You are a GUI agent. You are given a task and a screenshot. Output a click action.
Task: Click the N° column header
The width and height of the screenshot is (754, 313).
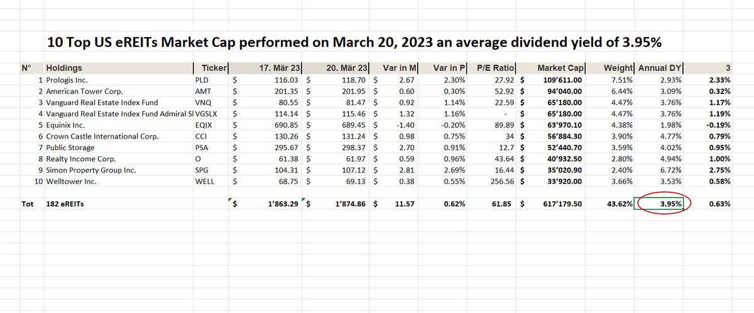tap(26, 68)
